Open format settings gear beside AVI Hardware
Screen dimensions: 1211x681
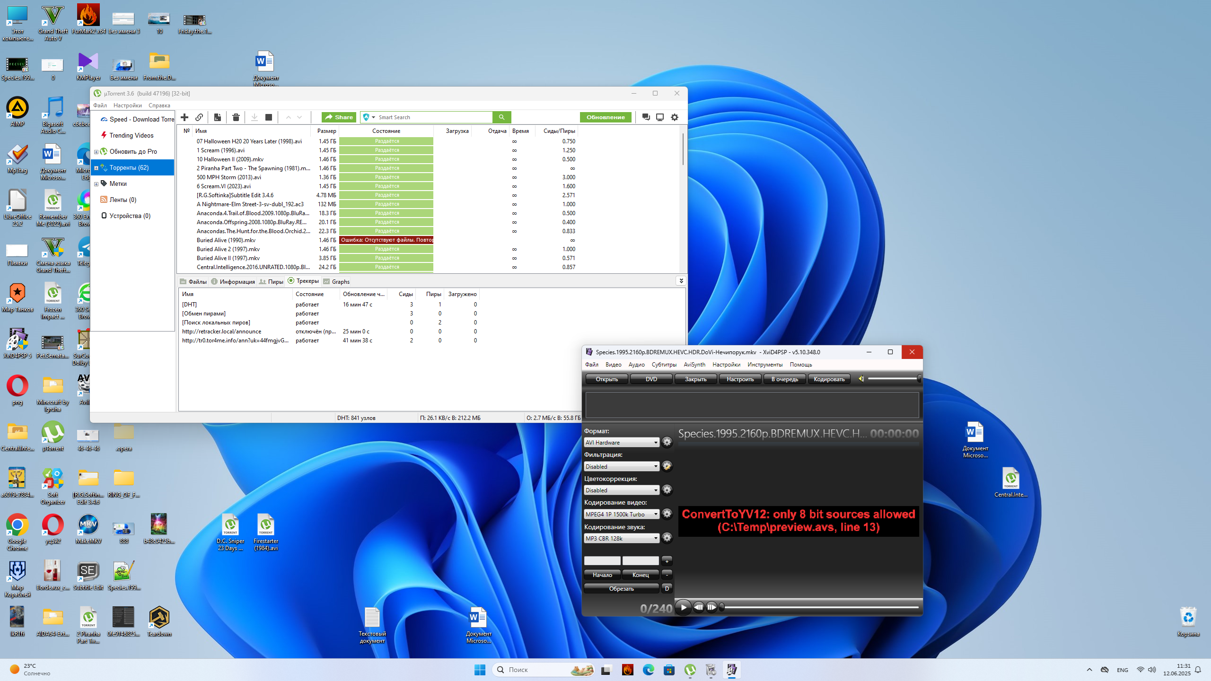coord(667,442)
